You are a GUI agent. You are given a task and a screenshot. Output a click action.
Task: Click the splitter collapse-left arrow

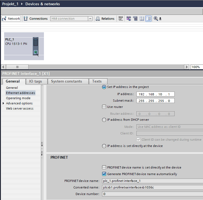coord(42,146)
